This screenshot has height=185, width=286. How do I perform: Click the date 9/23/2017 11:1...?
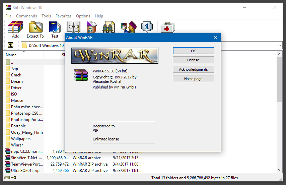point(127,170)
